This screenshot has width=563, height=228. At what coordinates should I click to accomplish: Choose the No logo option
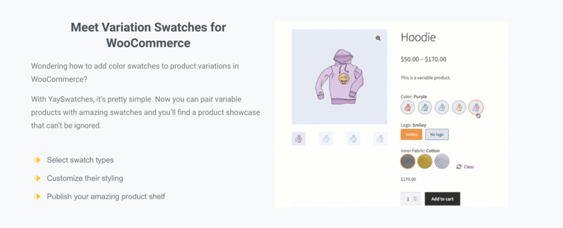point(437,135)
